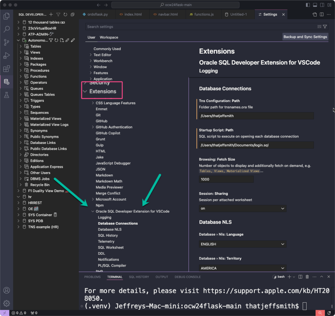This screenshot has height=316, width=335.
Task: Toggle primary sidebar layout icon
Action: [x=308, y=5]
